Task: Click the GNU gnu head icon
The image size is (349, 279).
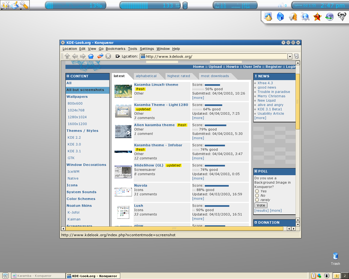Action: point(342,17)
